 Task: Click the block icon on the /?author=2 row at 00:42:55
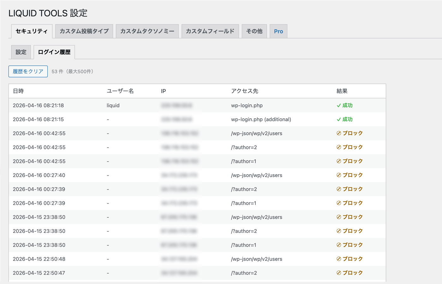[339, 147]
